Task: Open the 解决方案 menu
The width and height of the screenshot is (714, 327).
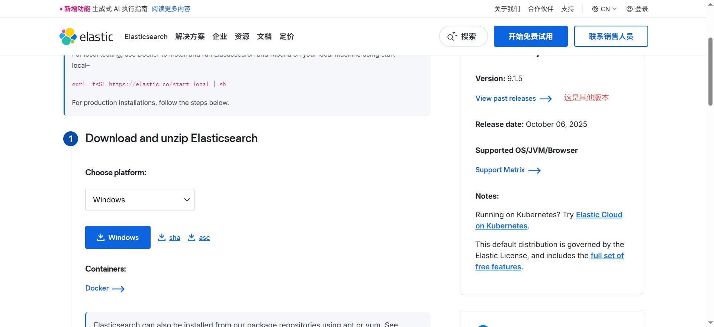Action: 190,36
